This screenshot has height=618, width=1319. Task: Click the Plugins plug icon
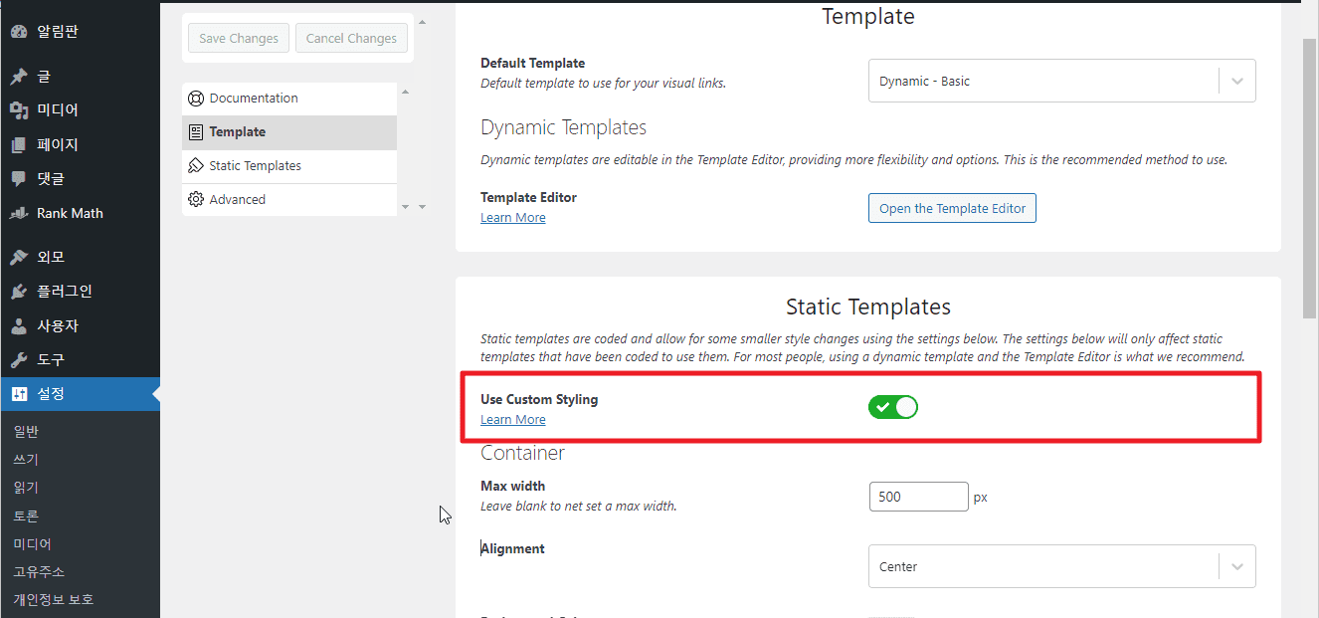(19, 292)
